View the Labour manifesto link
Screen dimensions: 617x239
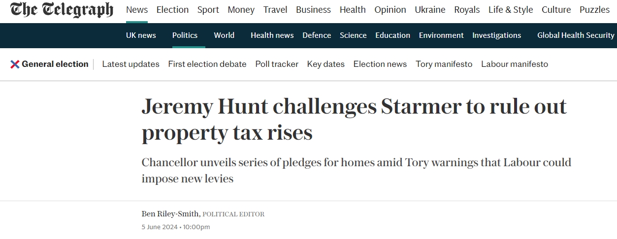click(515, 64)
